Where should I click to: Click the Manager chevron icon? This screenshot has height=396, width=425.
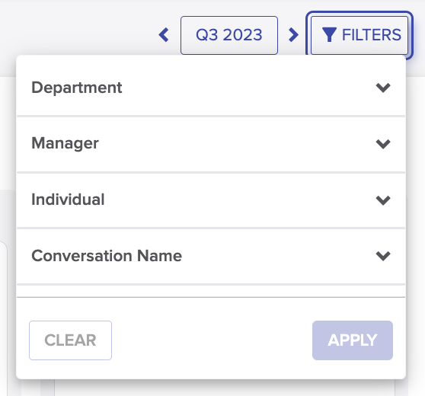point(383,144)
